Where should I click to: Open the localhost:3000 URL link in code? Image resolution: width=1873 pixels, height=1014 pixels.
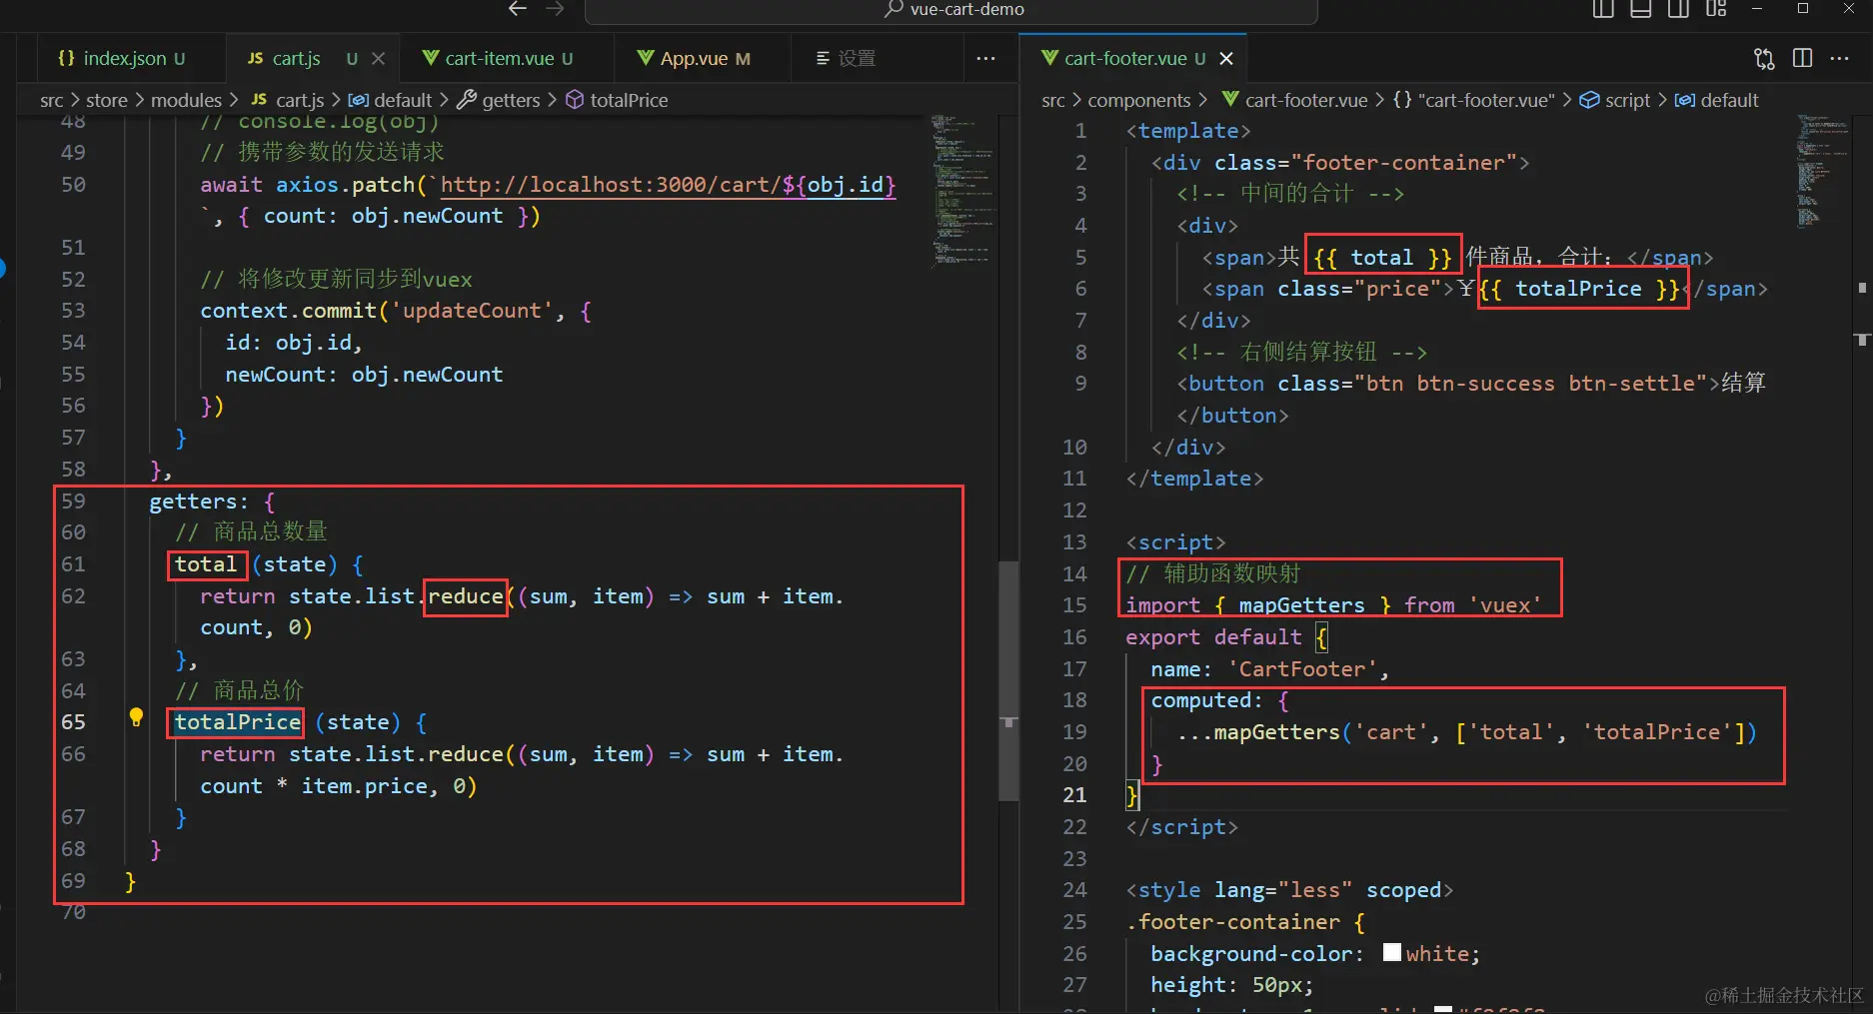tap(668, 185)
